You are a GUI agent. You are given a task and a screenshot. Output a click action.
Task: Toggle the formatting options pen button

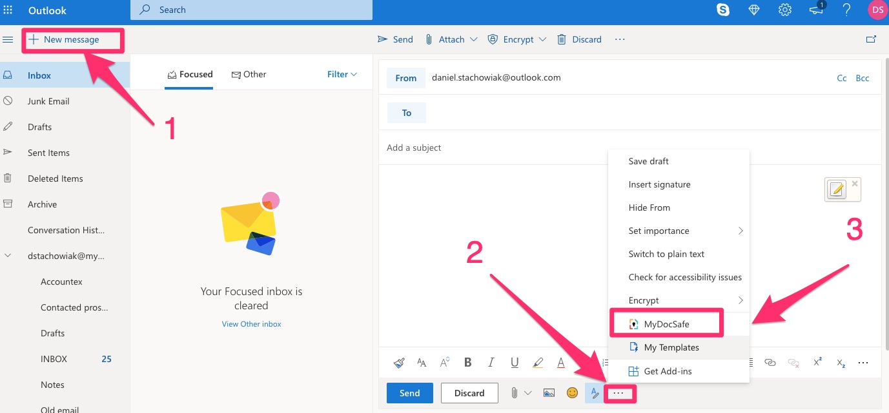point(595,393)
